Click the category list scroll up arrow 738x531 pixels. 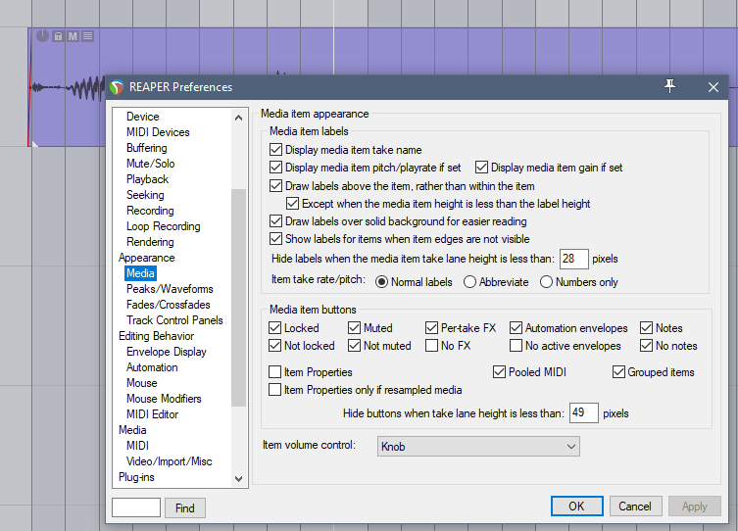238,118
